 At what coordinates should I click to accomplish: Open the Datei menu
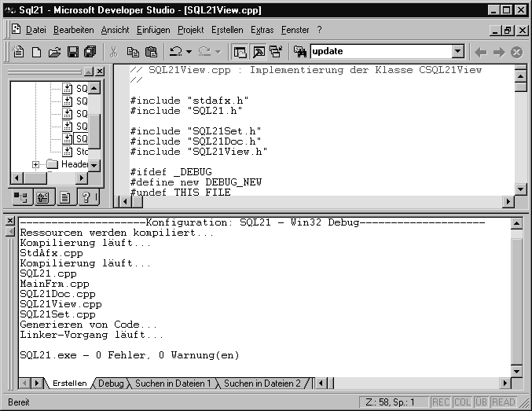[36, 30]
